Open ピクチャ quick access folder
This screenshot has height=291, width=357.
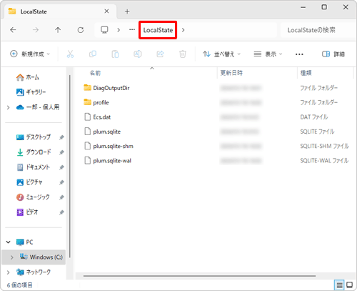click(29, 182)
